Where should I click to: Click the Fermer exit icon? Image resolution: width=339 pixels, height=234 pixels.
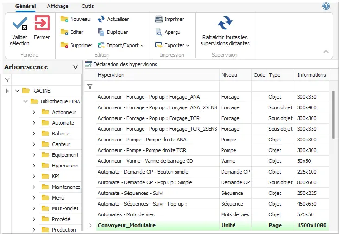42,23
